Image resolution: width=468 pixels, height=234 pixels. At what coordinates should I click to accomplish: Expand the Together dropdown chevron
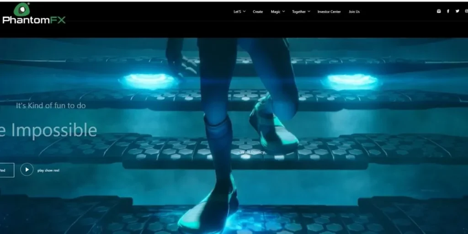point(309,12)
